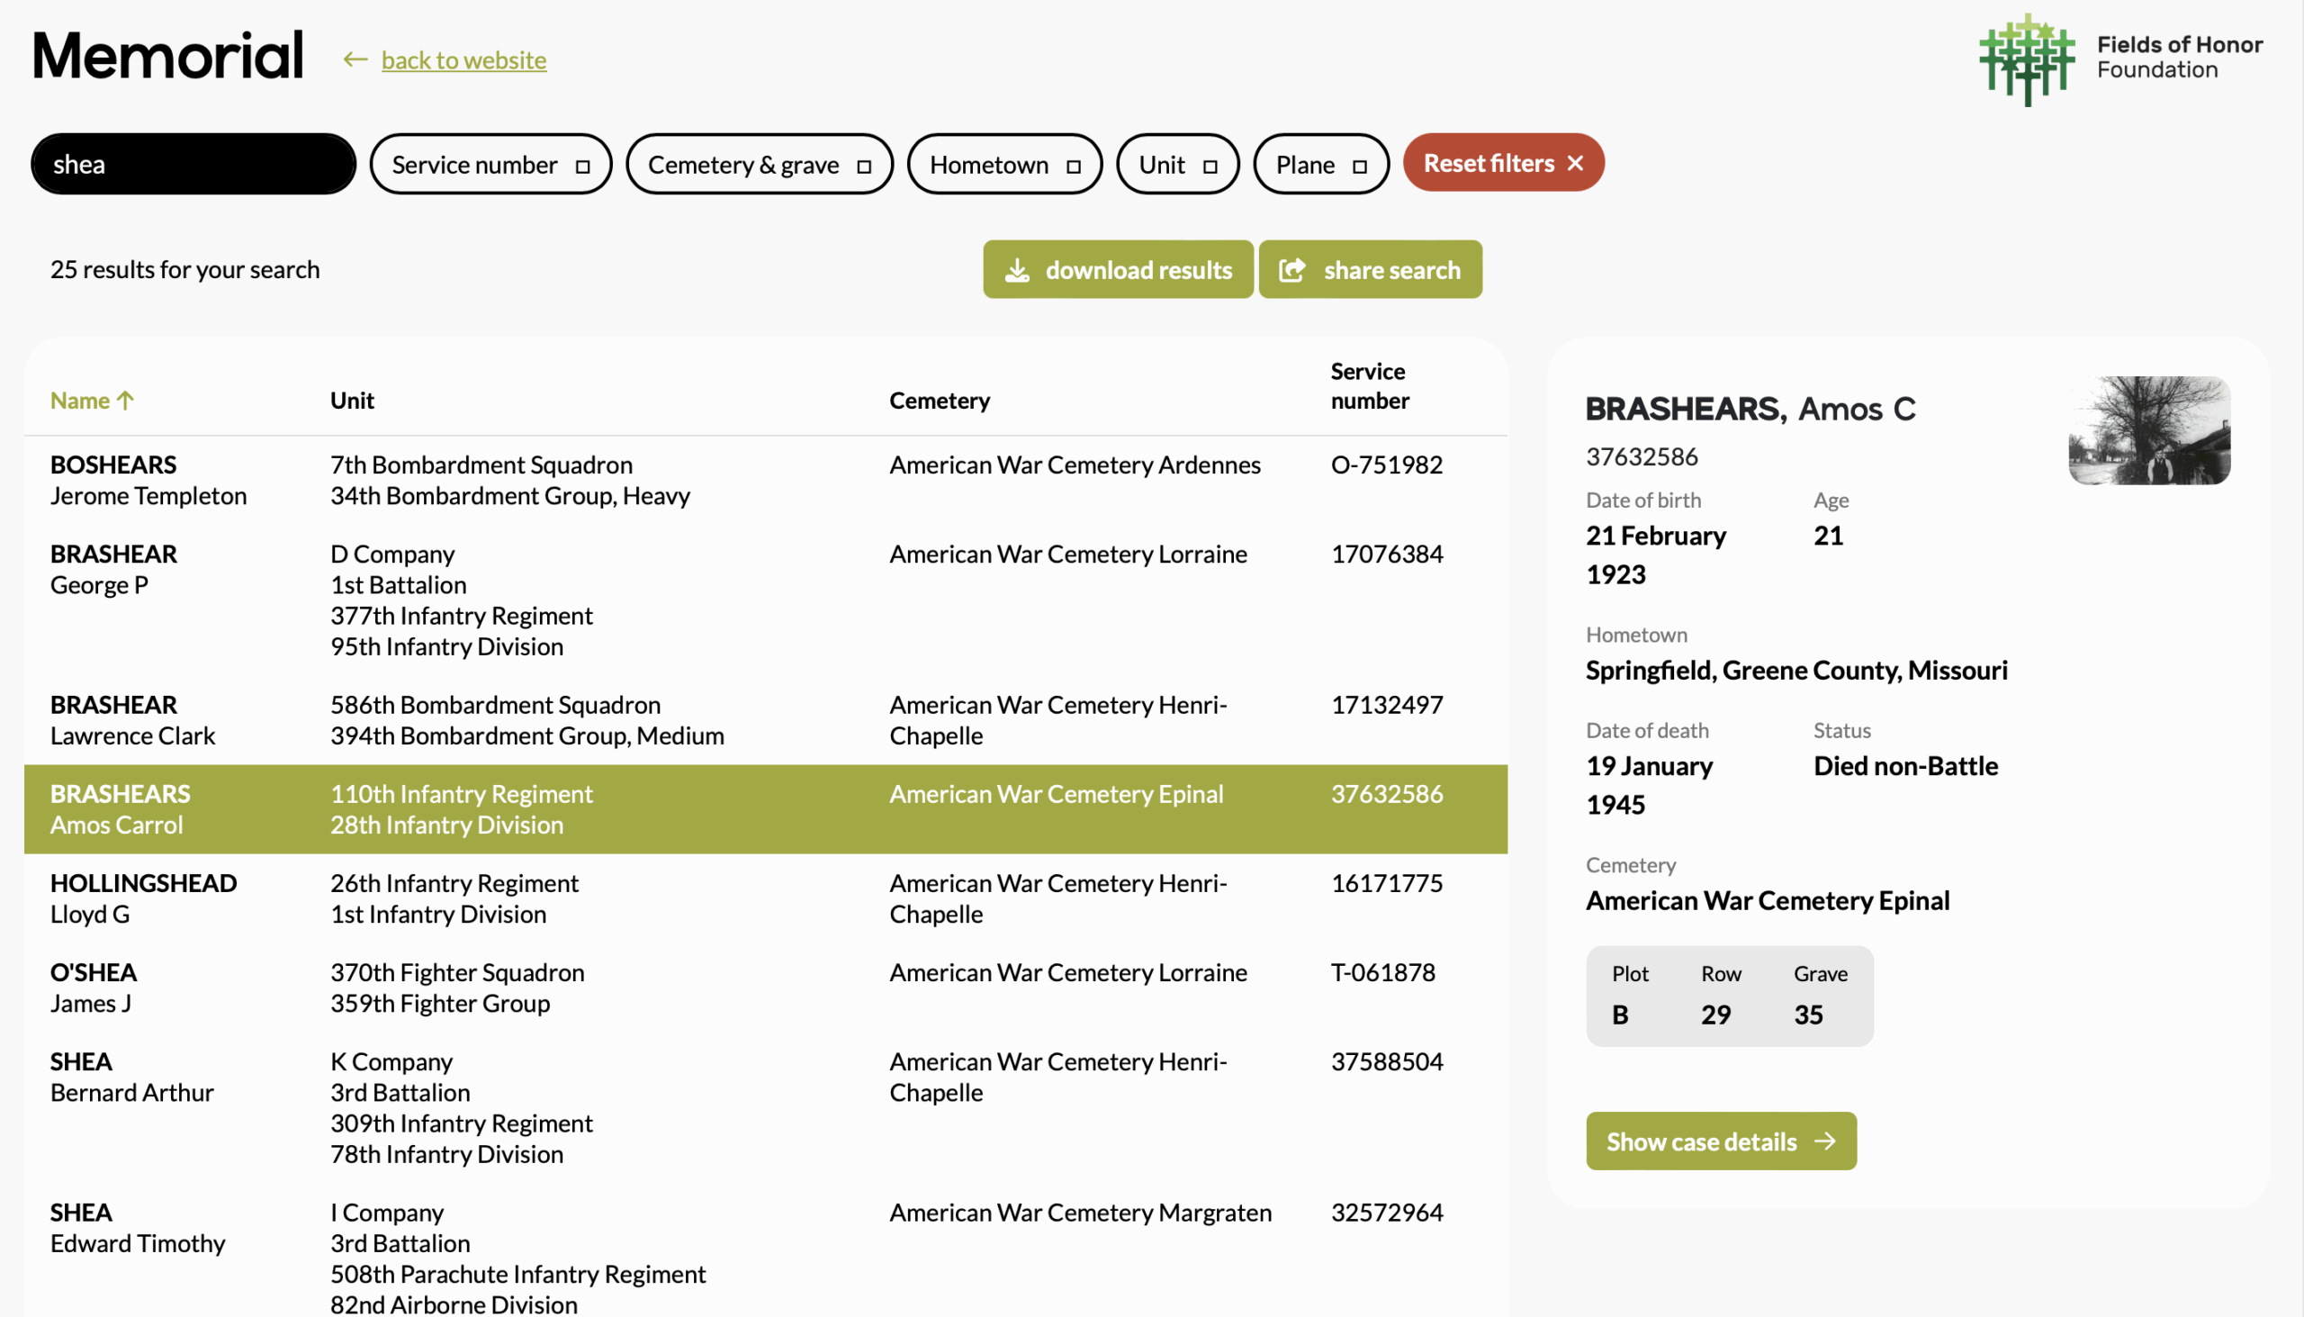Click the shea search input field
Screen dimensions: 2304x1317
(193, 165)
